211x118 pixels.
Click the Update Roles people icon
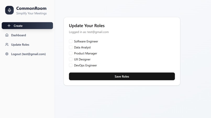pos(7,44)
